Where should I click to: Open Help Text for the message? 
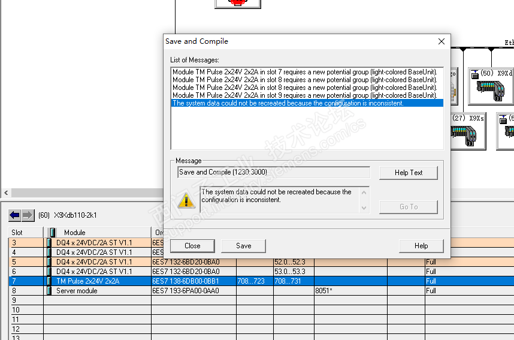(x=409, y=173)
